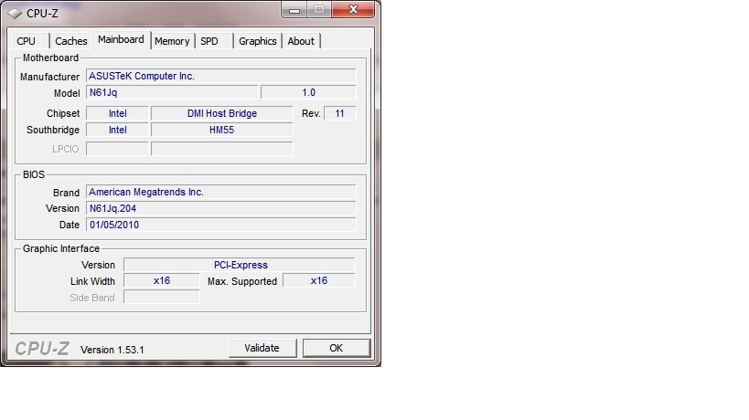Click OK to close CPU-Z
The image size is (749, 420).
click(337, 348)
